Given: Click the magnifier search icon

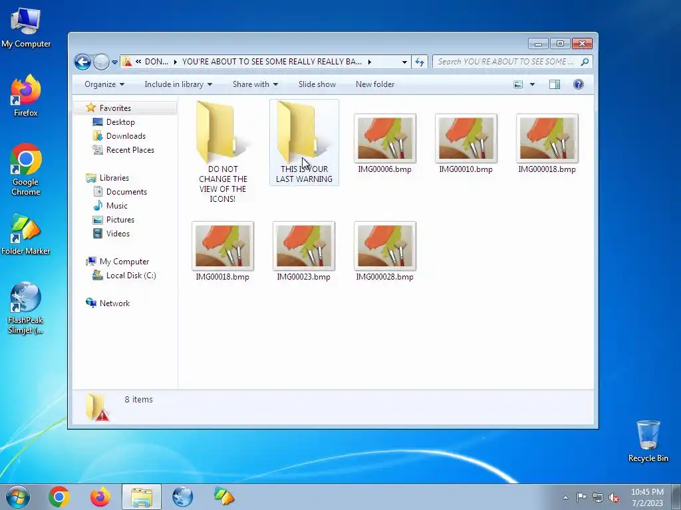Looking at the screenshot, I should [x=585, y=62].
